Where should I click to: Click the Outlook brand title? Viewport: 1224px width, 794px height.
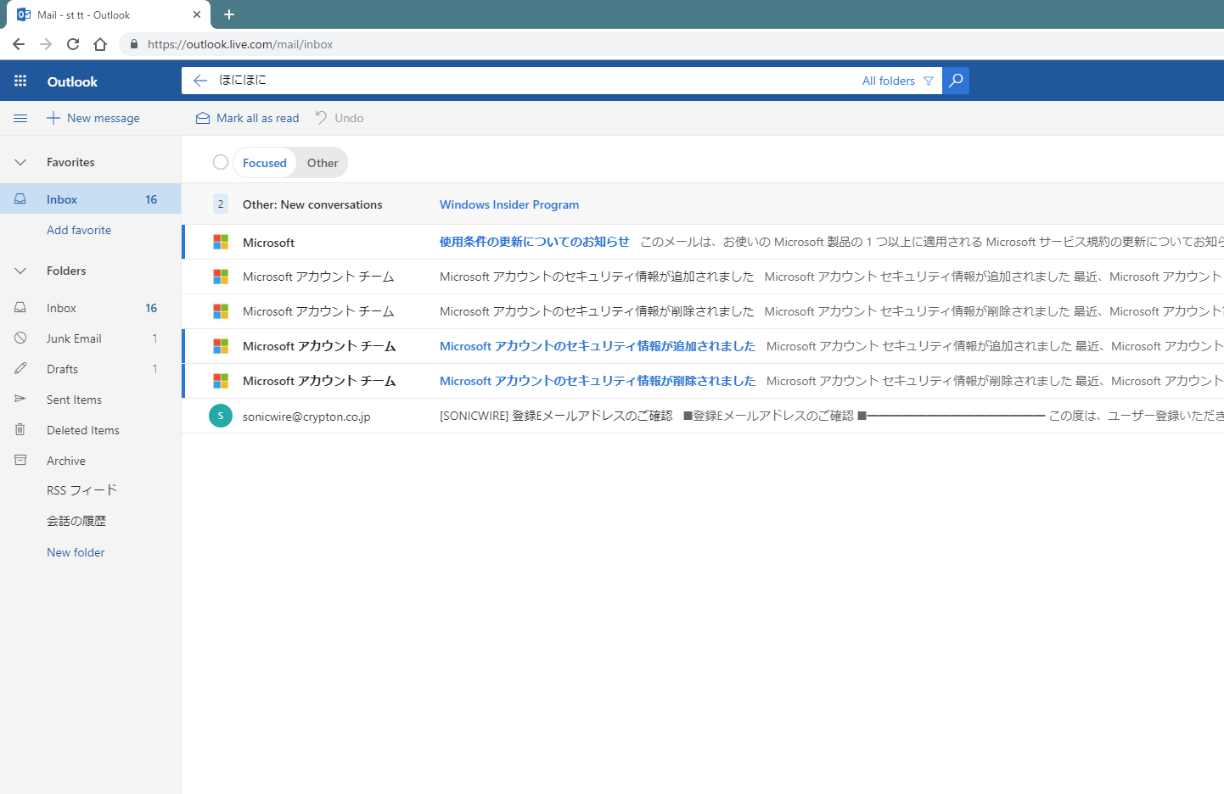click(72, 81)
